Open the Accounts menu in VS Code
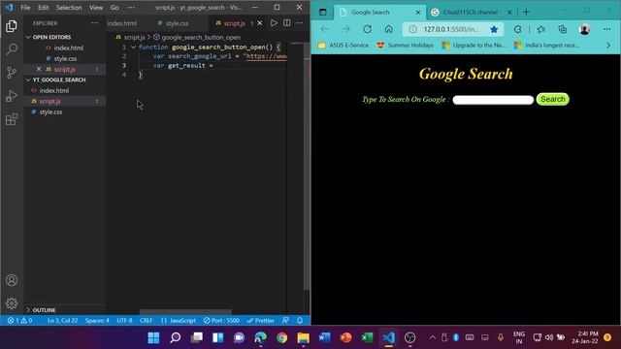Screen dimensions: 621x349 12,280
